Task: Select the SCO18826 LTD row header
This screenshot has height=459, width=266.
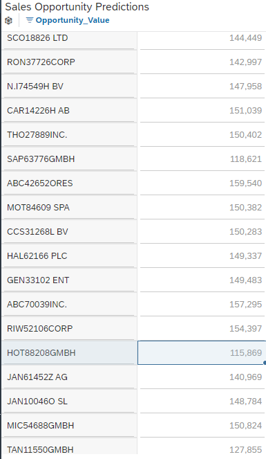Action: coord(70,38)
